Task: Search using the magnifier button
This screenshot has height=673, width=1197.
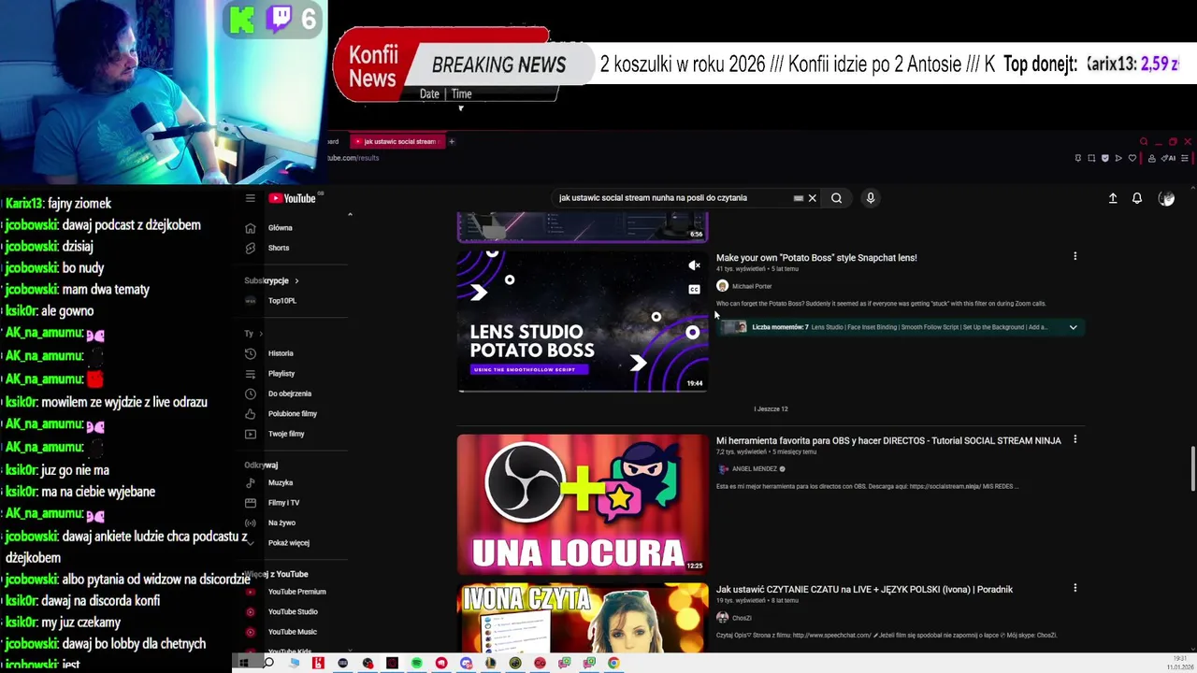Action: pos(836,198)
